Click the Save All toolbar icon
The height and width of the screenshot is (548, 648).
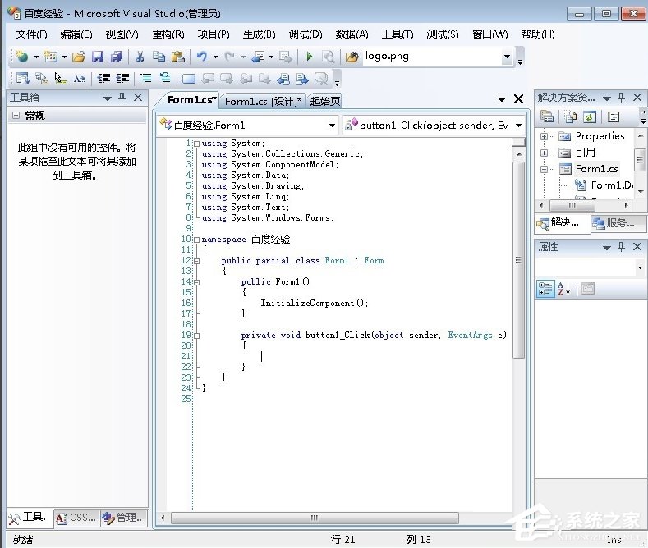pos(116,57)
